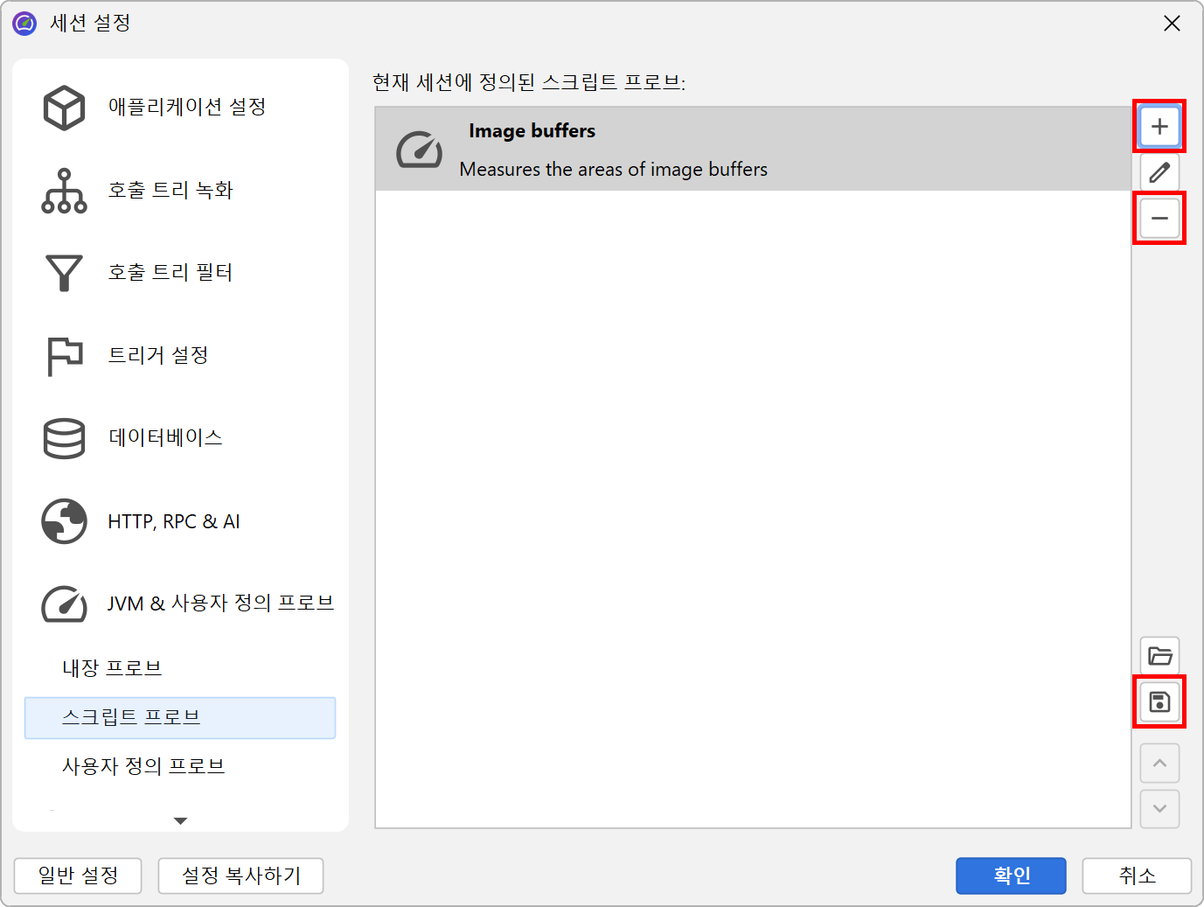The image size is (1204, 907).
Task: Select the Image buffers probe gauge icon
Action: pos(419,150)
